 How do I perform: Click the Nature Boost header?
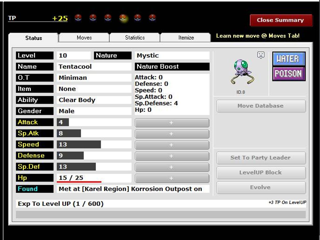point(172,67)
